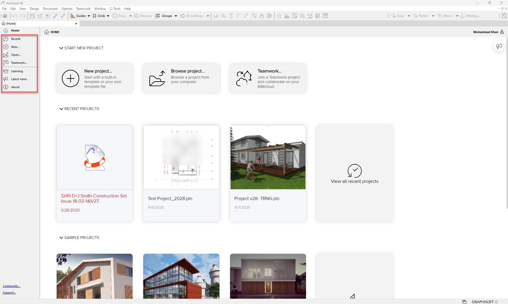The height and width of the screenshot is (304, 508).
Task: Click the Eyedropper pick up parameters tool
Action: pyautogui.click(x=55, y=16)
